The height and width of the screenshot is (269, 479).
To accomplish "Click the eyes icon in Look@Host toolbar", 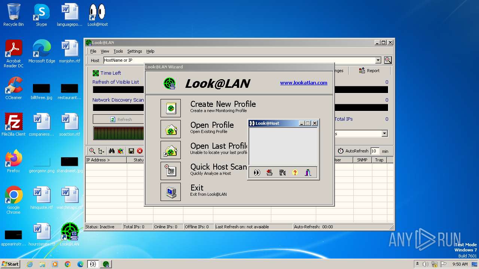I will 257,173.
